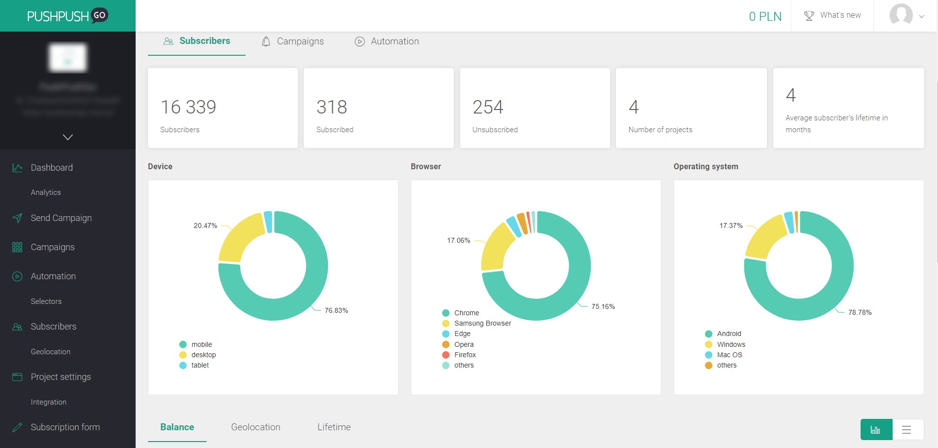The image size is (938, 448).
Task: Click the Subscription form pencil icon
Action: (17, 427)
